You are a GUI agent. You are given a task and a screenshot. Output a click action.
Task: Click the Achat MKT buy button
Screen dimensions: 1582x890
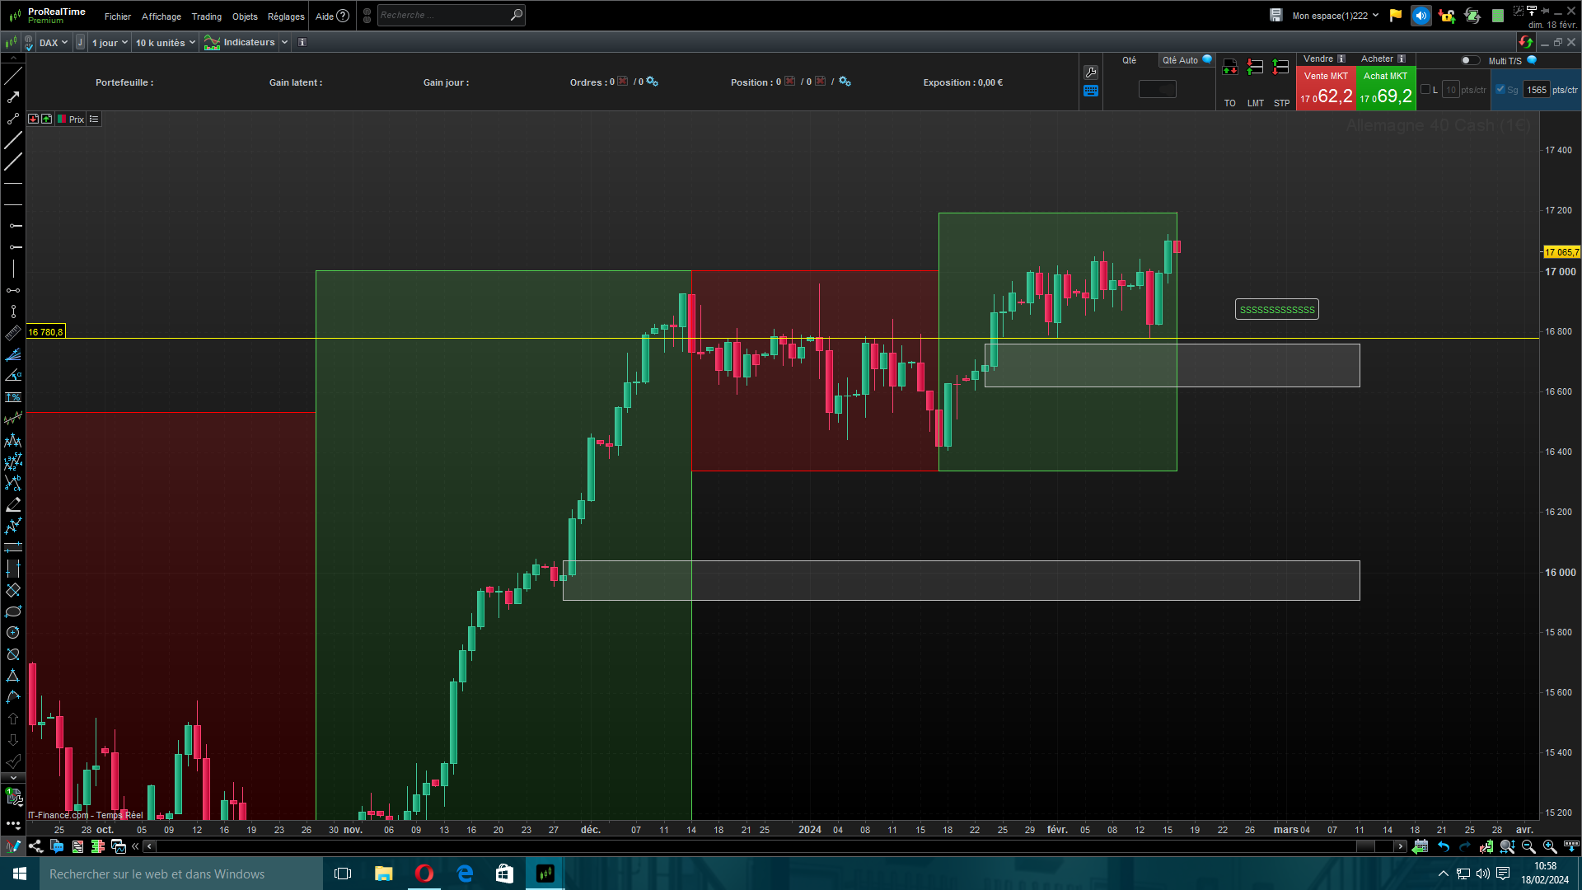1385,89
